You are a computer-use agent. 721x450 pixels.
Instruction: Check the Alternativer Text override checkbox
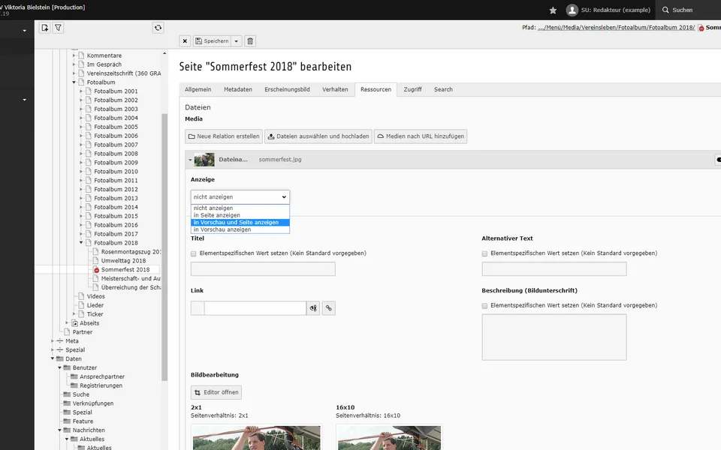click(485, 253)
